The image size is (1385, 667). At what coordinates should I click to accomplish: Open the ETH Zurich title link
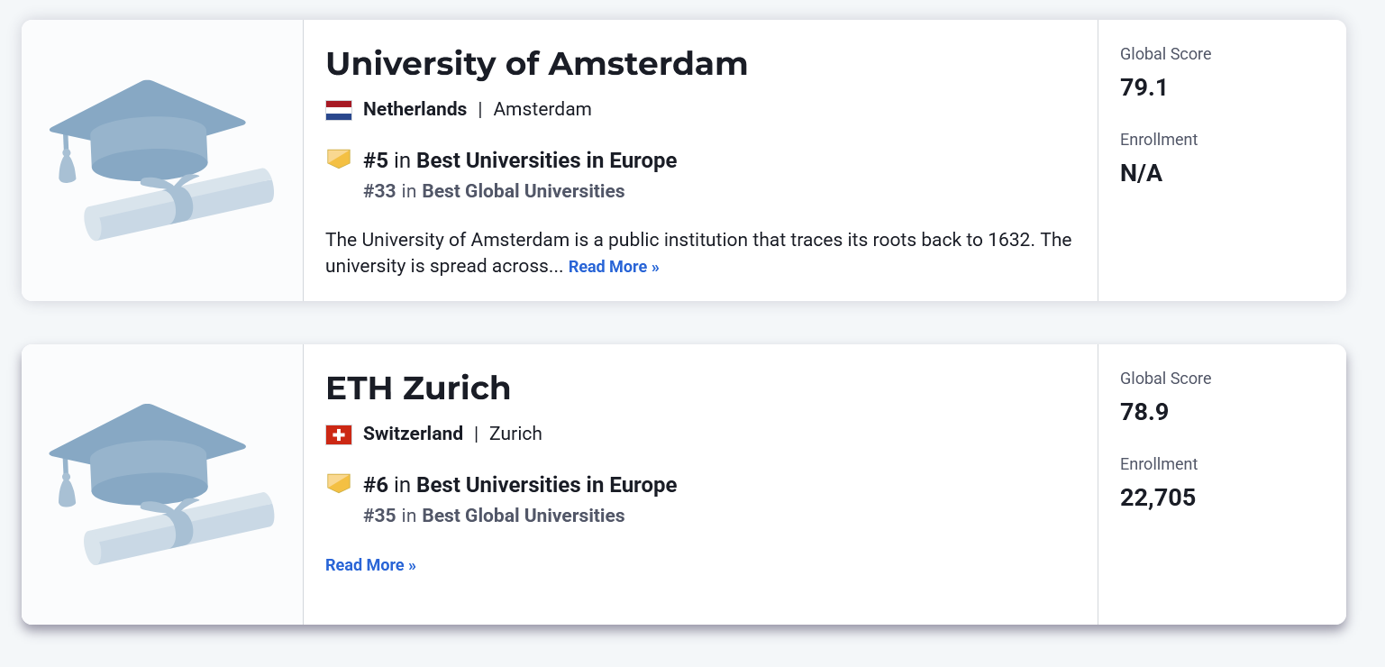(x=418, y=388)
